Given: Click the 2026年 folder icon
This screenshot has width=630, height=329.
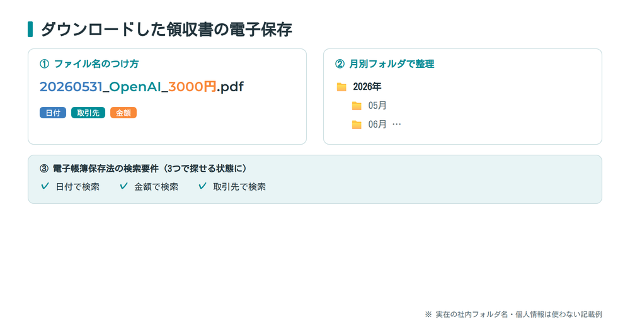Looking at the screenshot, I should (x=341, y=87).
